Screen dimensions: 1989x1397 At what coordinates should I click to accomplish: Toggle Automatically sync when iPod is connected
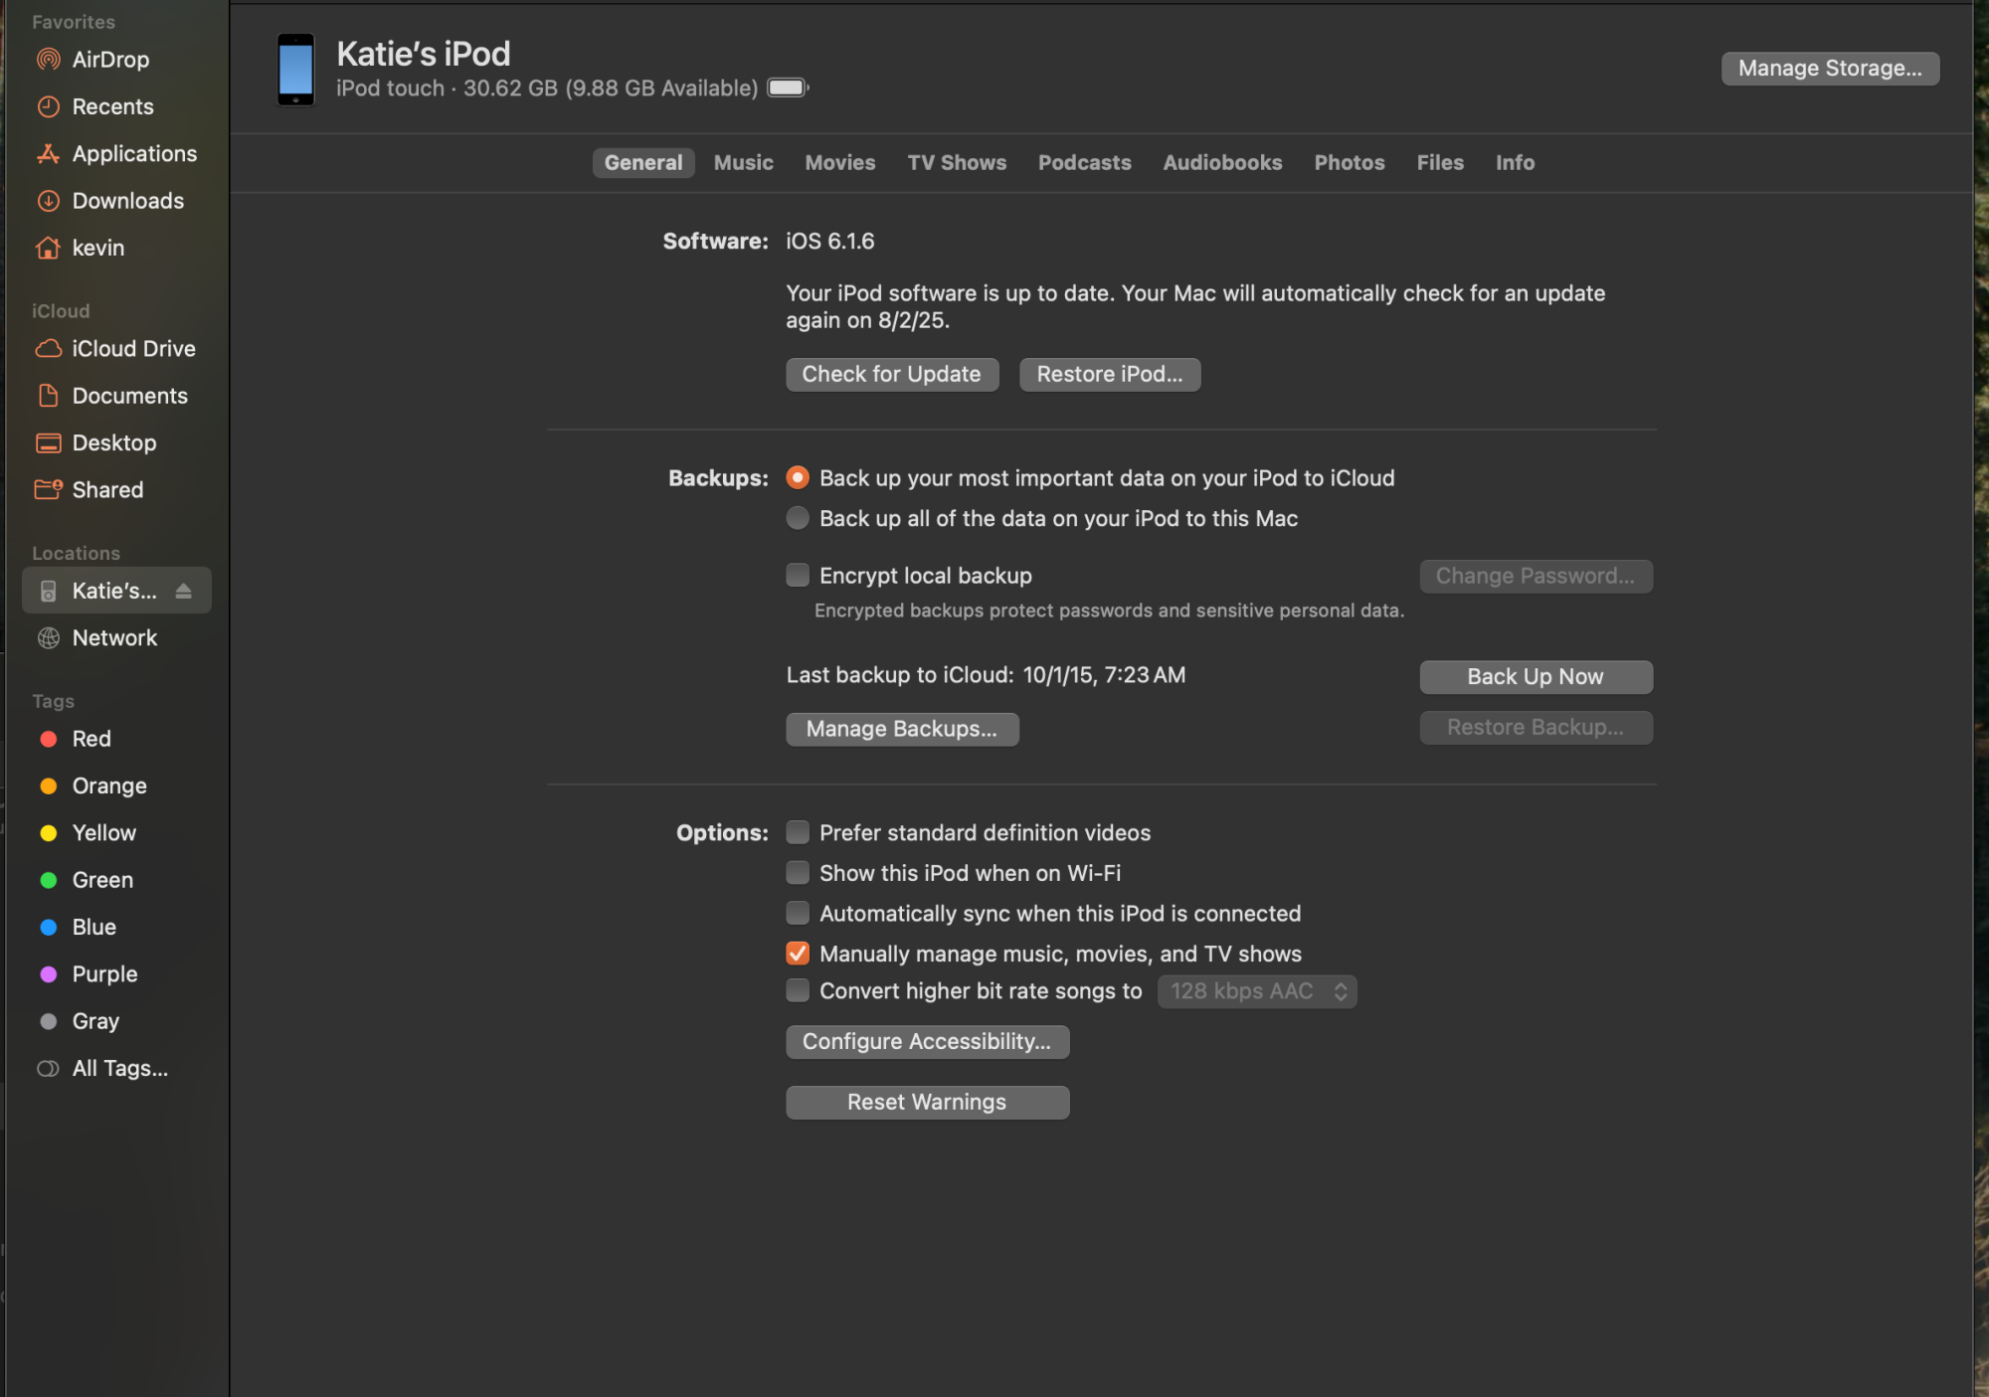[798, 913]
